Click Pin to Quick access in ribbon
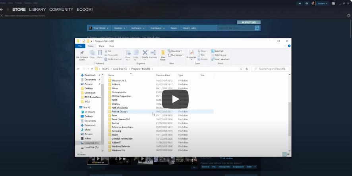The height and width of the screenshot is (176, 352). [x=82, y=55]
